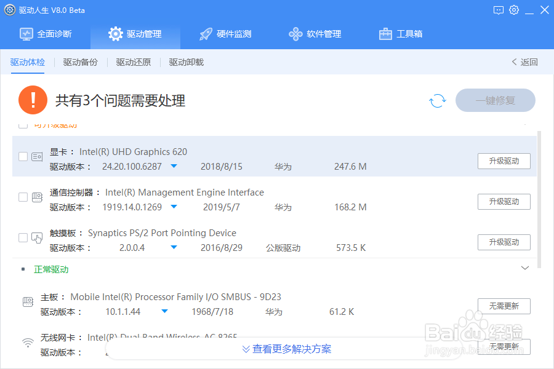The height and width of the screenshot is (369, 554).
Task: Check the Intel UHD Graphics 620 checkbox
Action: coord(23,156)
